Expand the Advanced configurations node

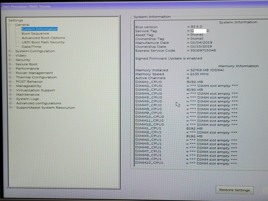click(10, 103)
